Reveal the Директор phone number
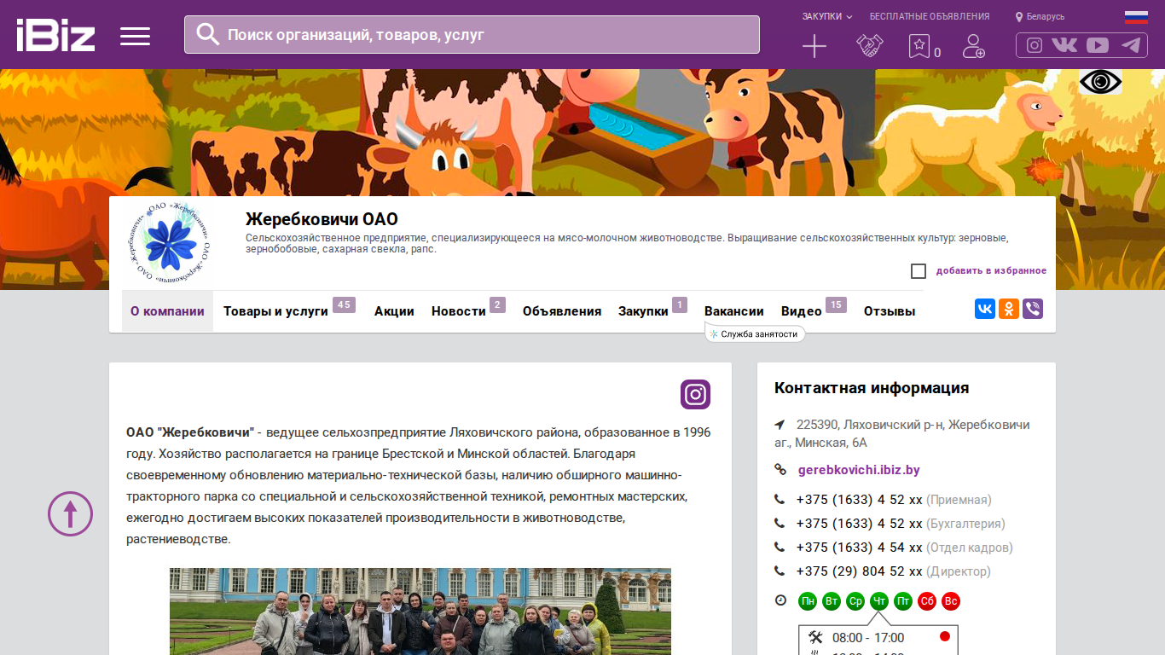Image resolution: width=1165 pixels, height=655 pixels. pos(860,571)
